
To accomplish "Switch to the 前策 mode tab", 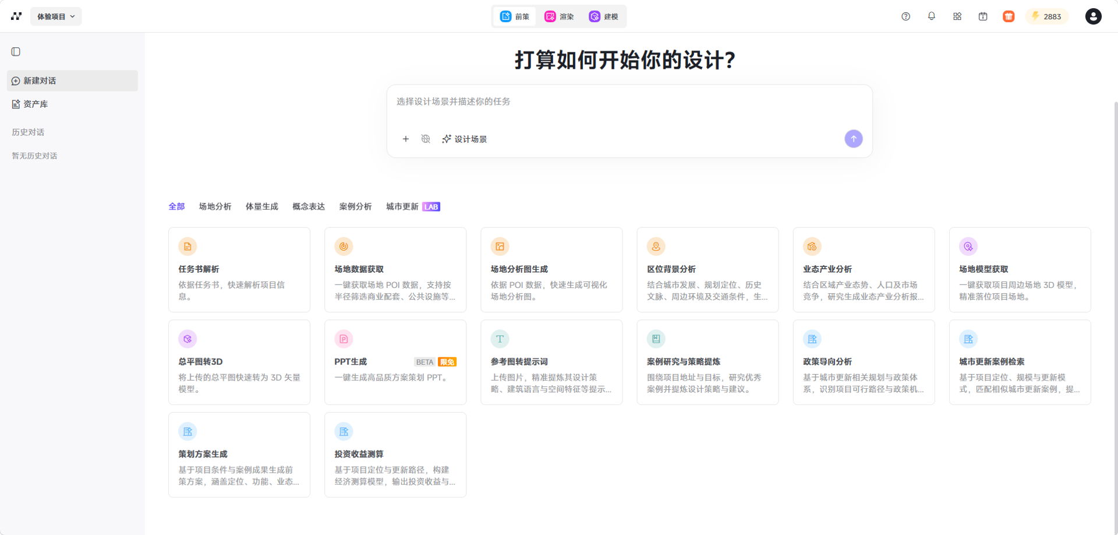I will 515,16.
